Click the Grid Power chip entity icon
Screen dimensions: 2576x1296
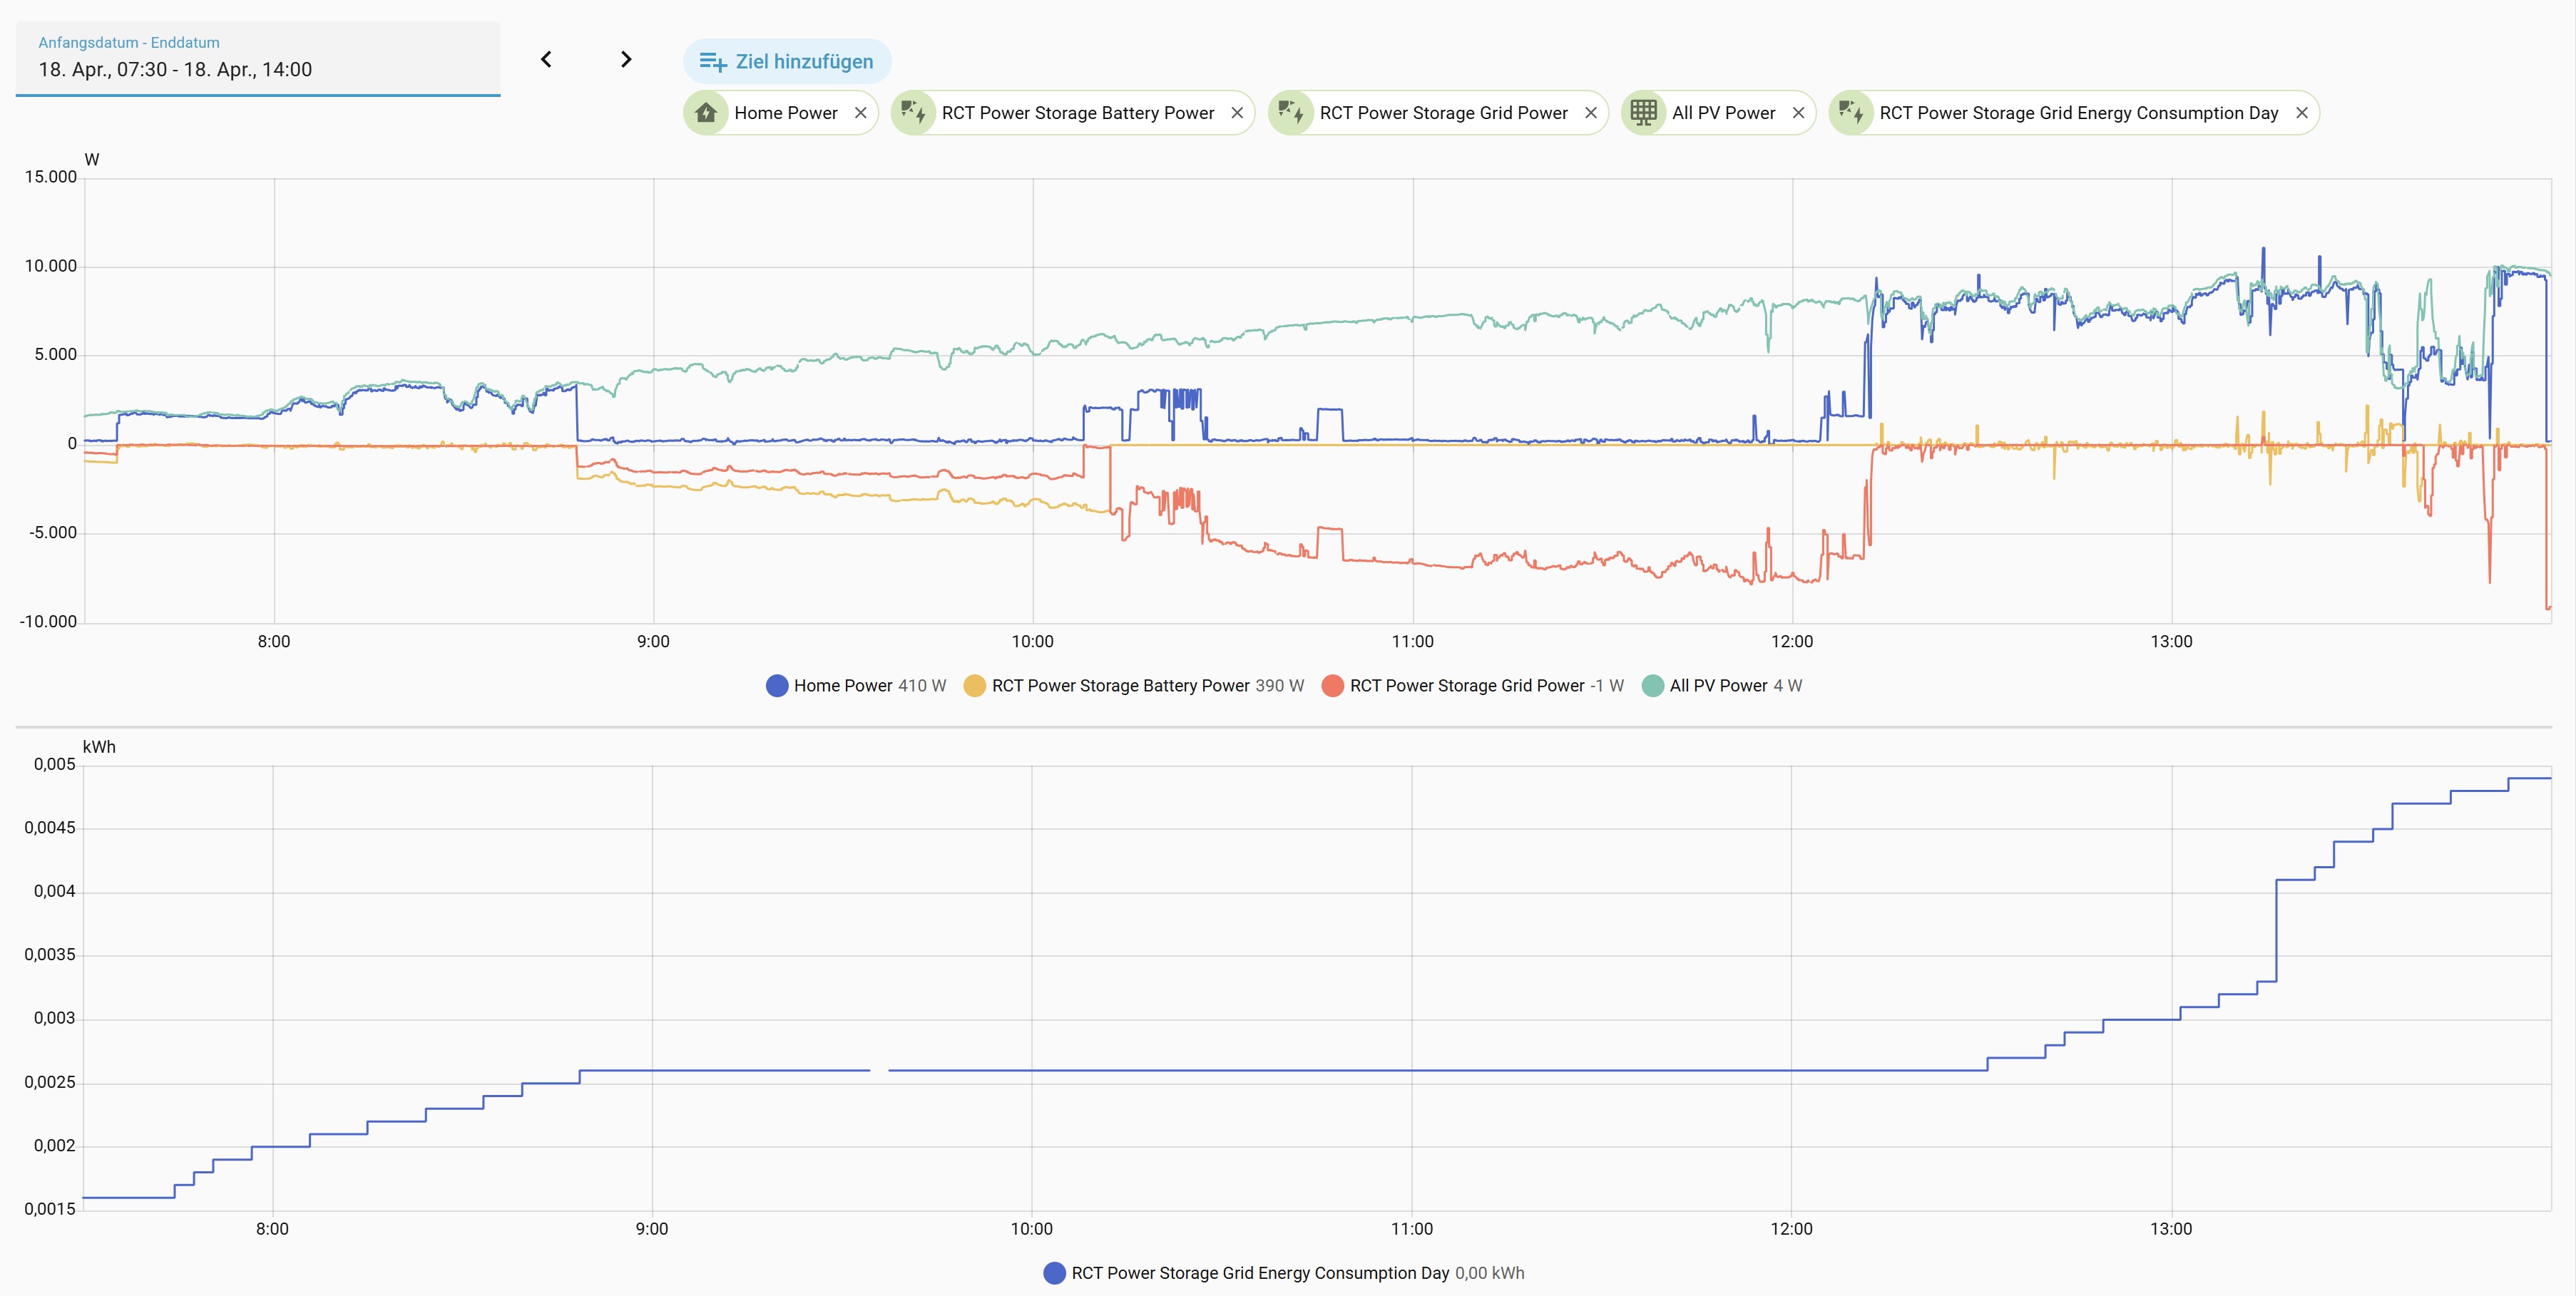(1291, 113)
